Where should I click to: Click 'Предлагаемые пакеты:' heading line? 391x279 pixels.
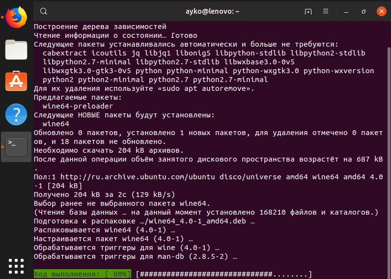78,97
